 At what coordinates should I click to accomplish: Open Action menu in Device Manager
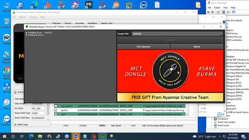[217, 8]
